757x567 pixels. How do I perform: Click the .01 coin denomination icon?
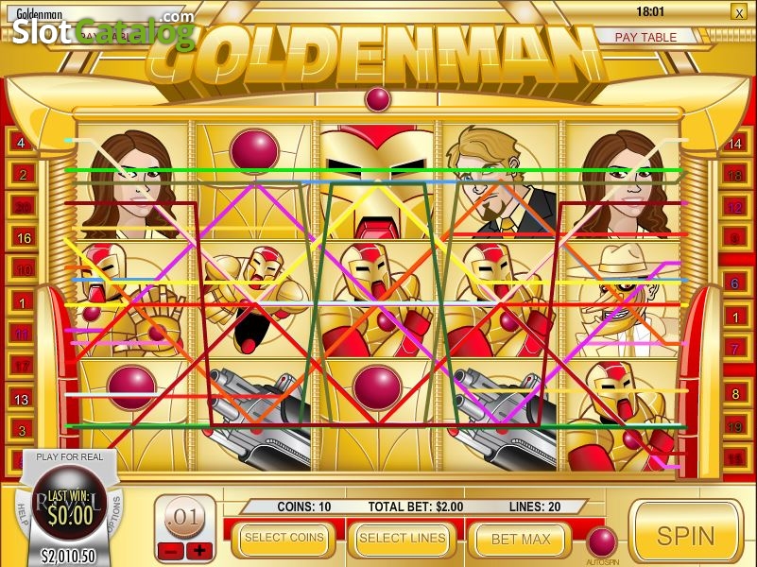tap(184, 518)
